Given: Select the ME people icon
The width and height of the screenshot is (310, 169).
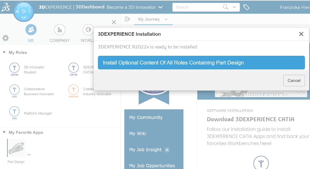Looking at the screenshot, I should coord(31,30).
